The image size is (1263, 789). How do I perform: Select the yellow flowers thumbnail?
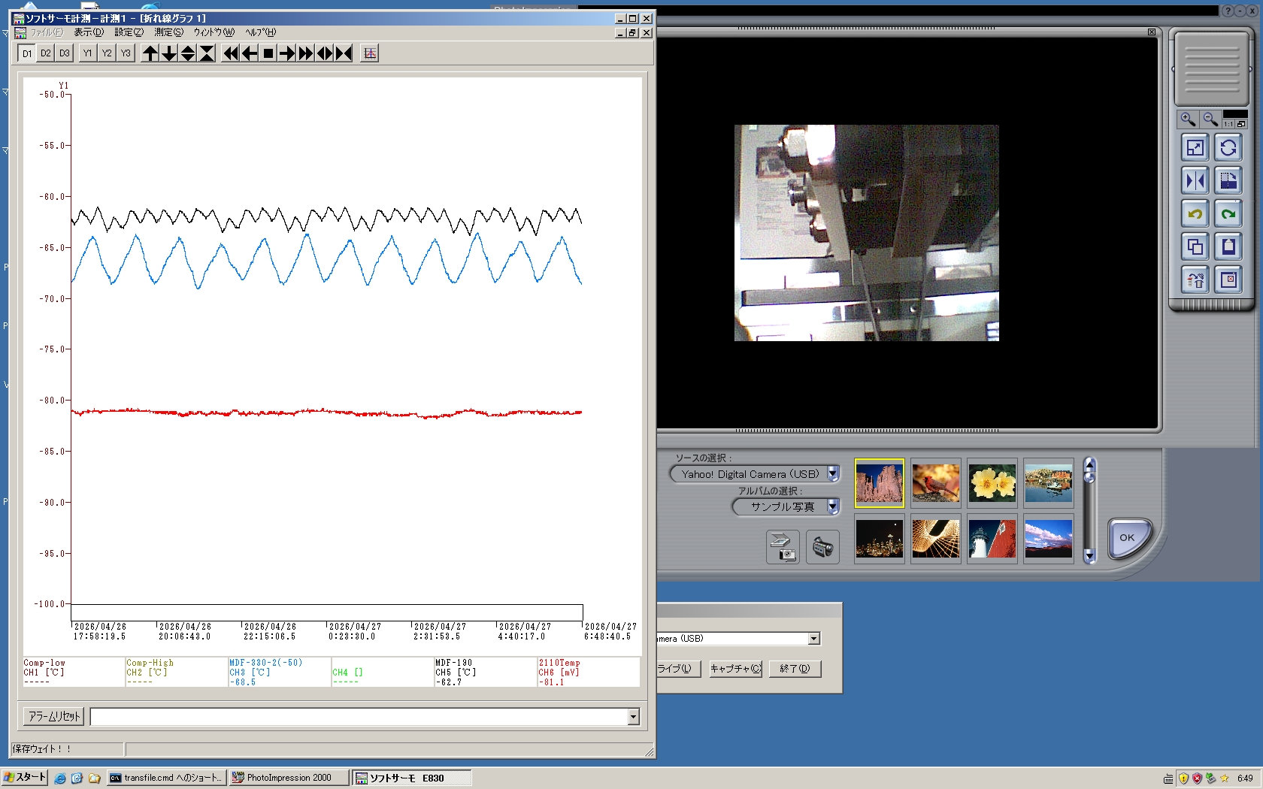(x=992, y=483)
